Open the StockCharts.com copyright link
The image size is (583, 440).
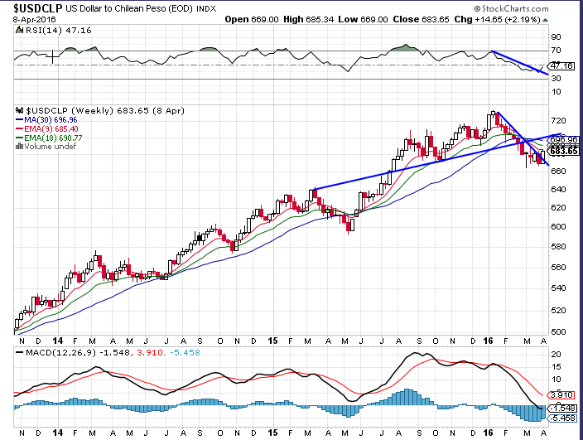pos(511,8)
